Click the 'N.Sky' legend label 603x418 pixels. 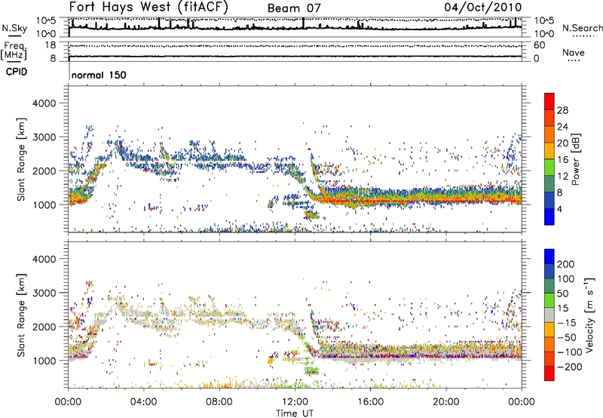pos(14,28)
